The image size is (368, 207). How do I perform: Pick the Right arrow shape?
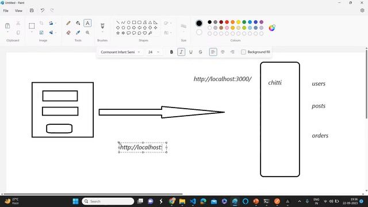134,28
